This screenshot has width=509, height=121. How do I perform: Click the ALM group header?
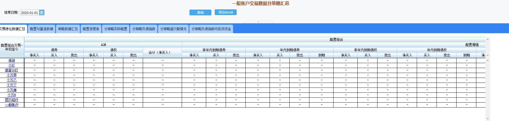pos(103,45)
